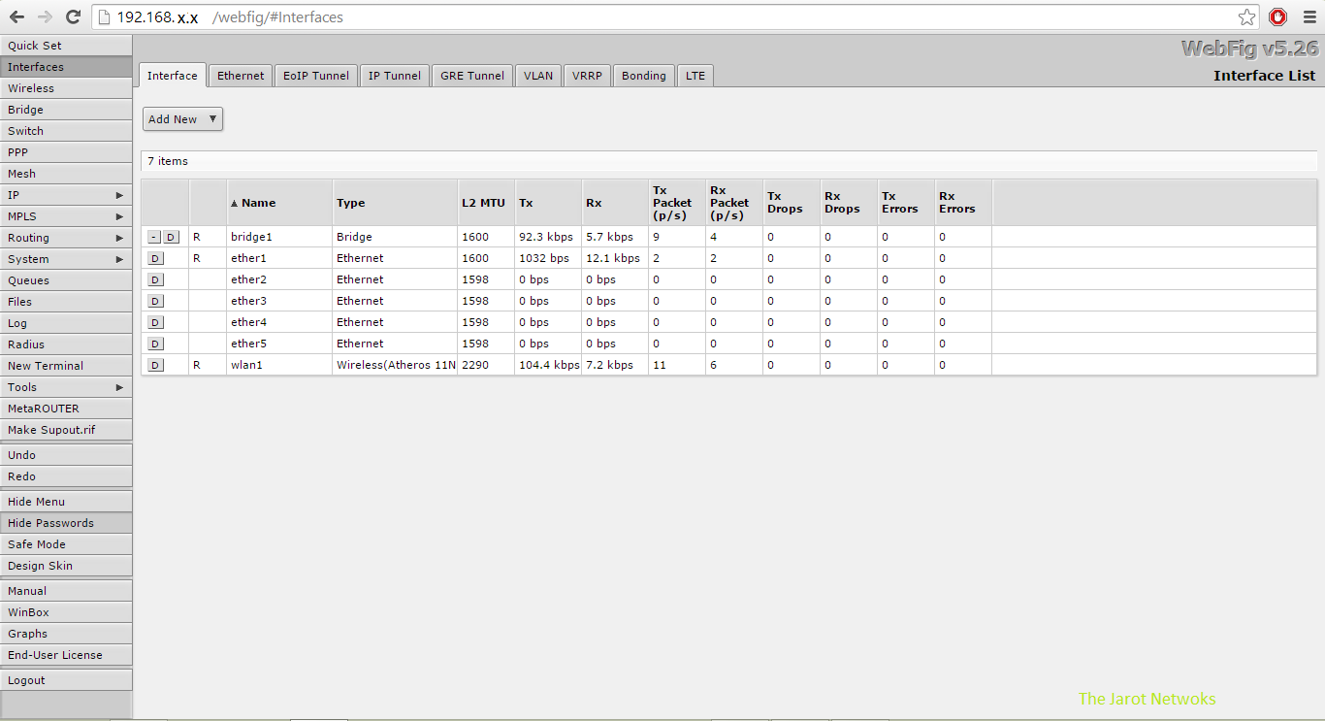Sort interfaces using the Name column arrow

pos(233,202)
